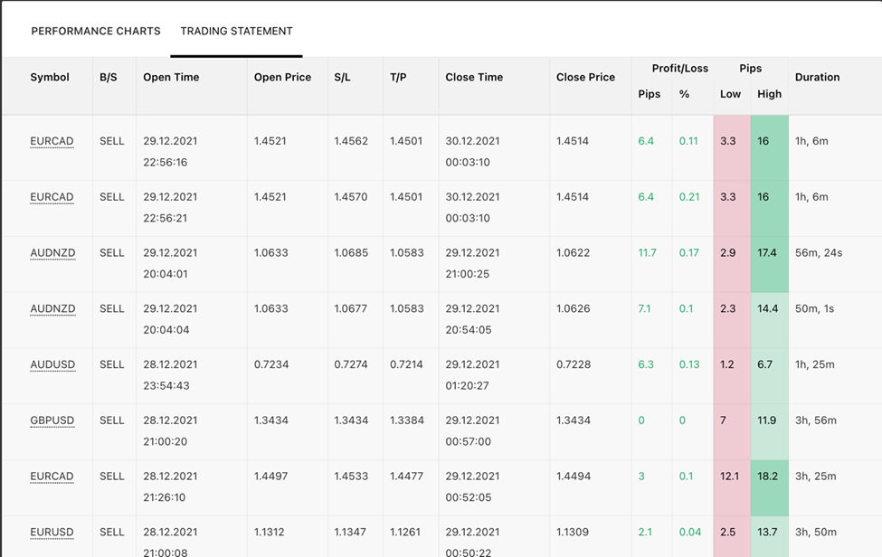Open the AUDUSD symbol link
The height and width of the screenshot is (557, 882).
coord(52,365)
